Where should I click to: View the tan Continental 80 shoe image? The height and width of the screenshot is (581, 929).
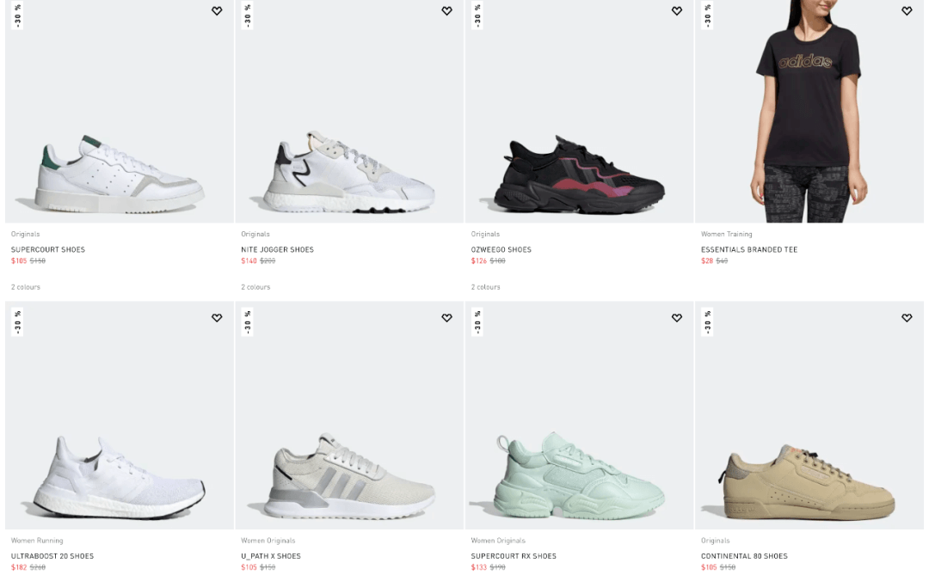[808, 483]
